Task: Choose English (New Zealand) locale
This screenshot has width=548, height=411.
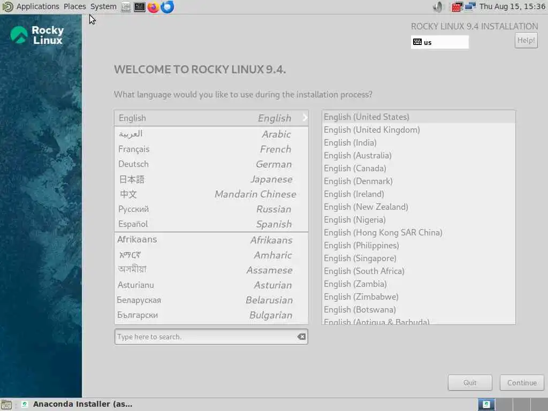Action: pos(418,207)
